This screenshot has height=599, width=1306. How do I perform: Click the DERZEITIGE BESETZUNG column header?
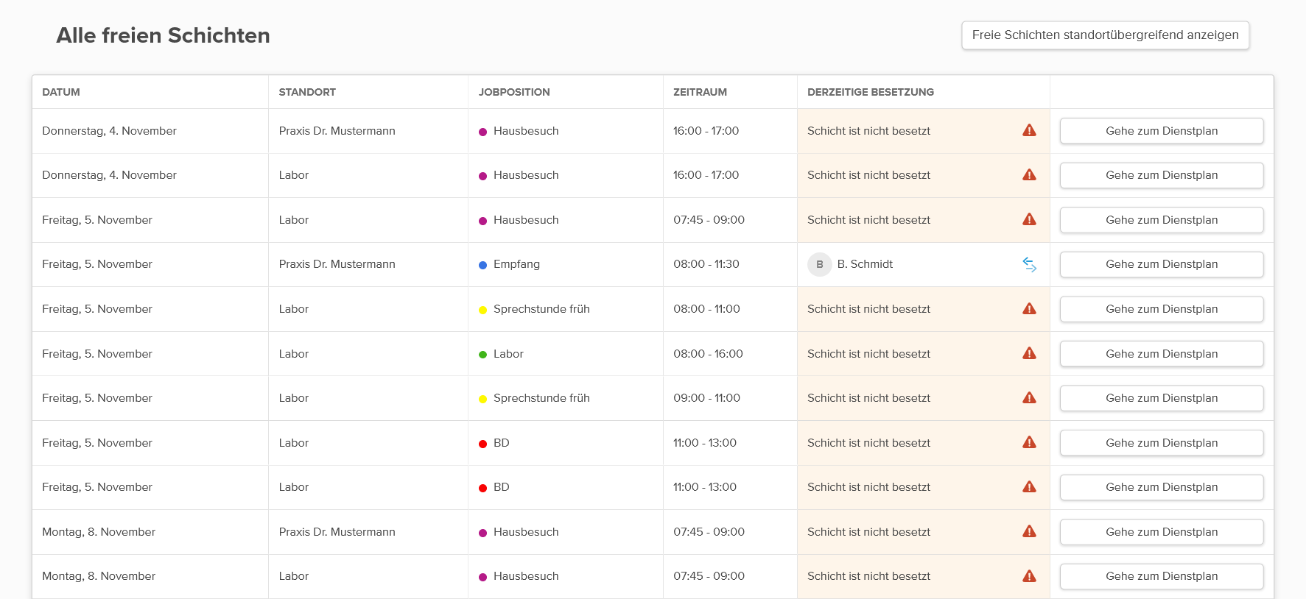871,92
